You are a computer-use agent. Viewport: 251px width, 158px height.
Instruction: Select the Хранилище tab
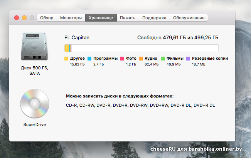point(101,18)
